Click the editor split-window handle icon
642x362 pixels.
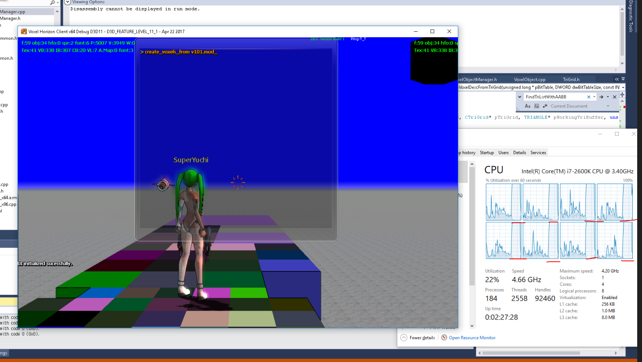pyautogui.click(x=622, y=95)
